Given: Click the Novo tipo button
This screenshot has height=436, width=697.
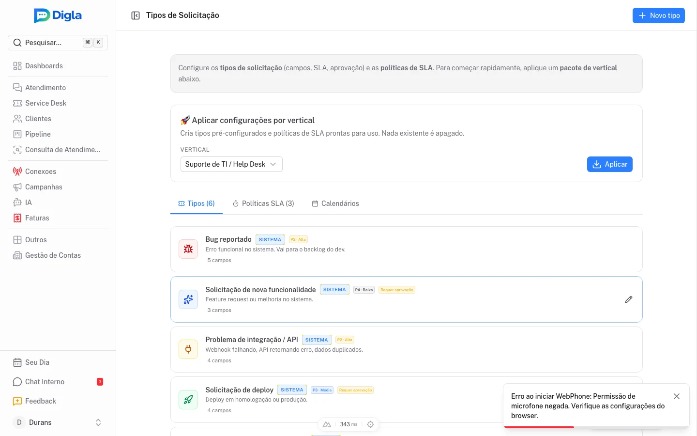Looking at the screenshot, I should coord(658,16).
